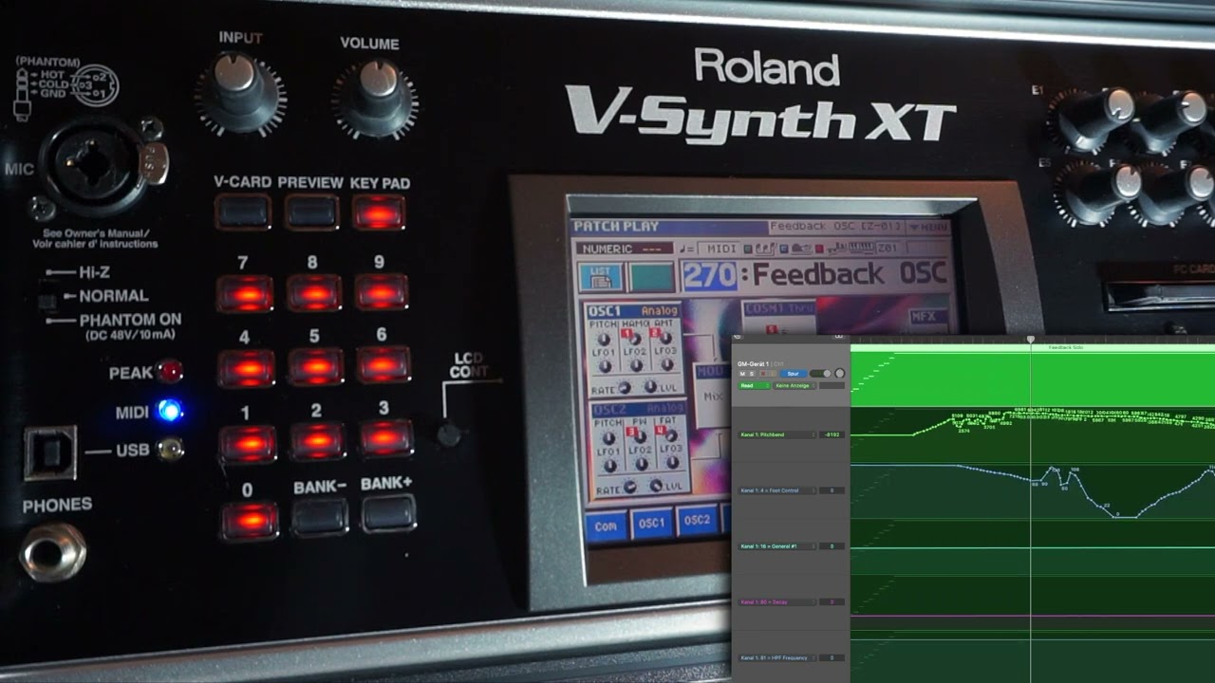Click keypad button 8
1215x683 pixels.
click(314, 292)
